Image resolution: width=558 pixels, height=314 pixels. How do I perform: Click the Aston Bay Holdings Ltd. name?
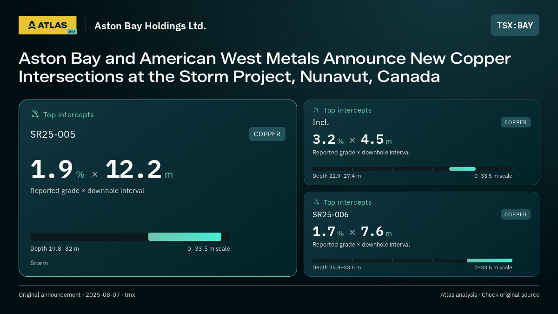(150, 26)
